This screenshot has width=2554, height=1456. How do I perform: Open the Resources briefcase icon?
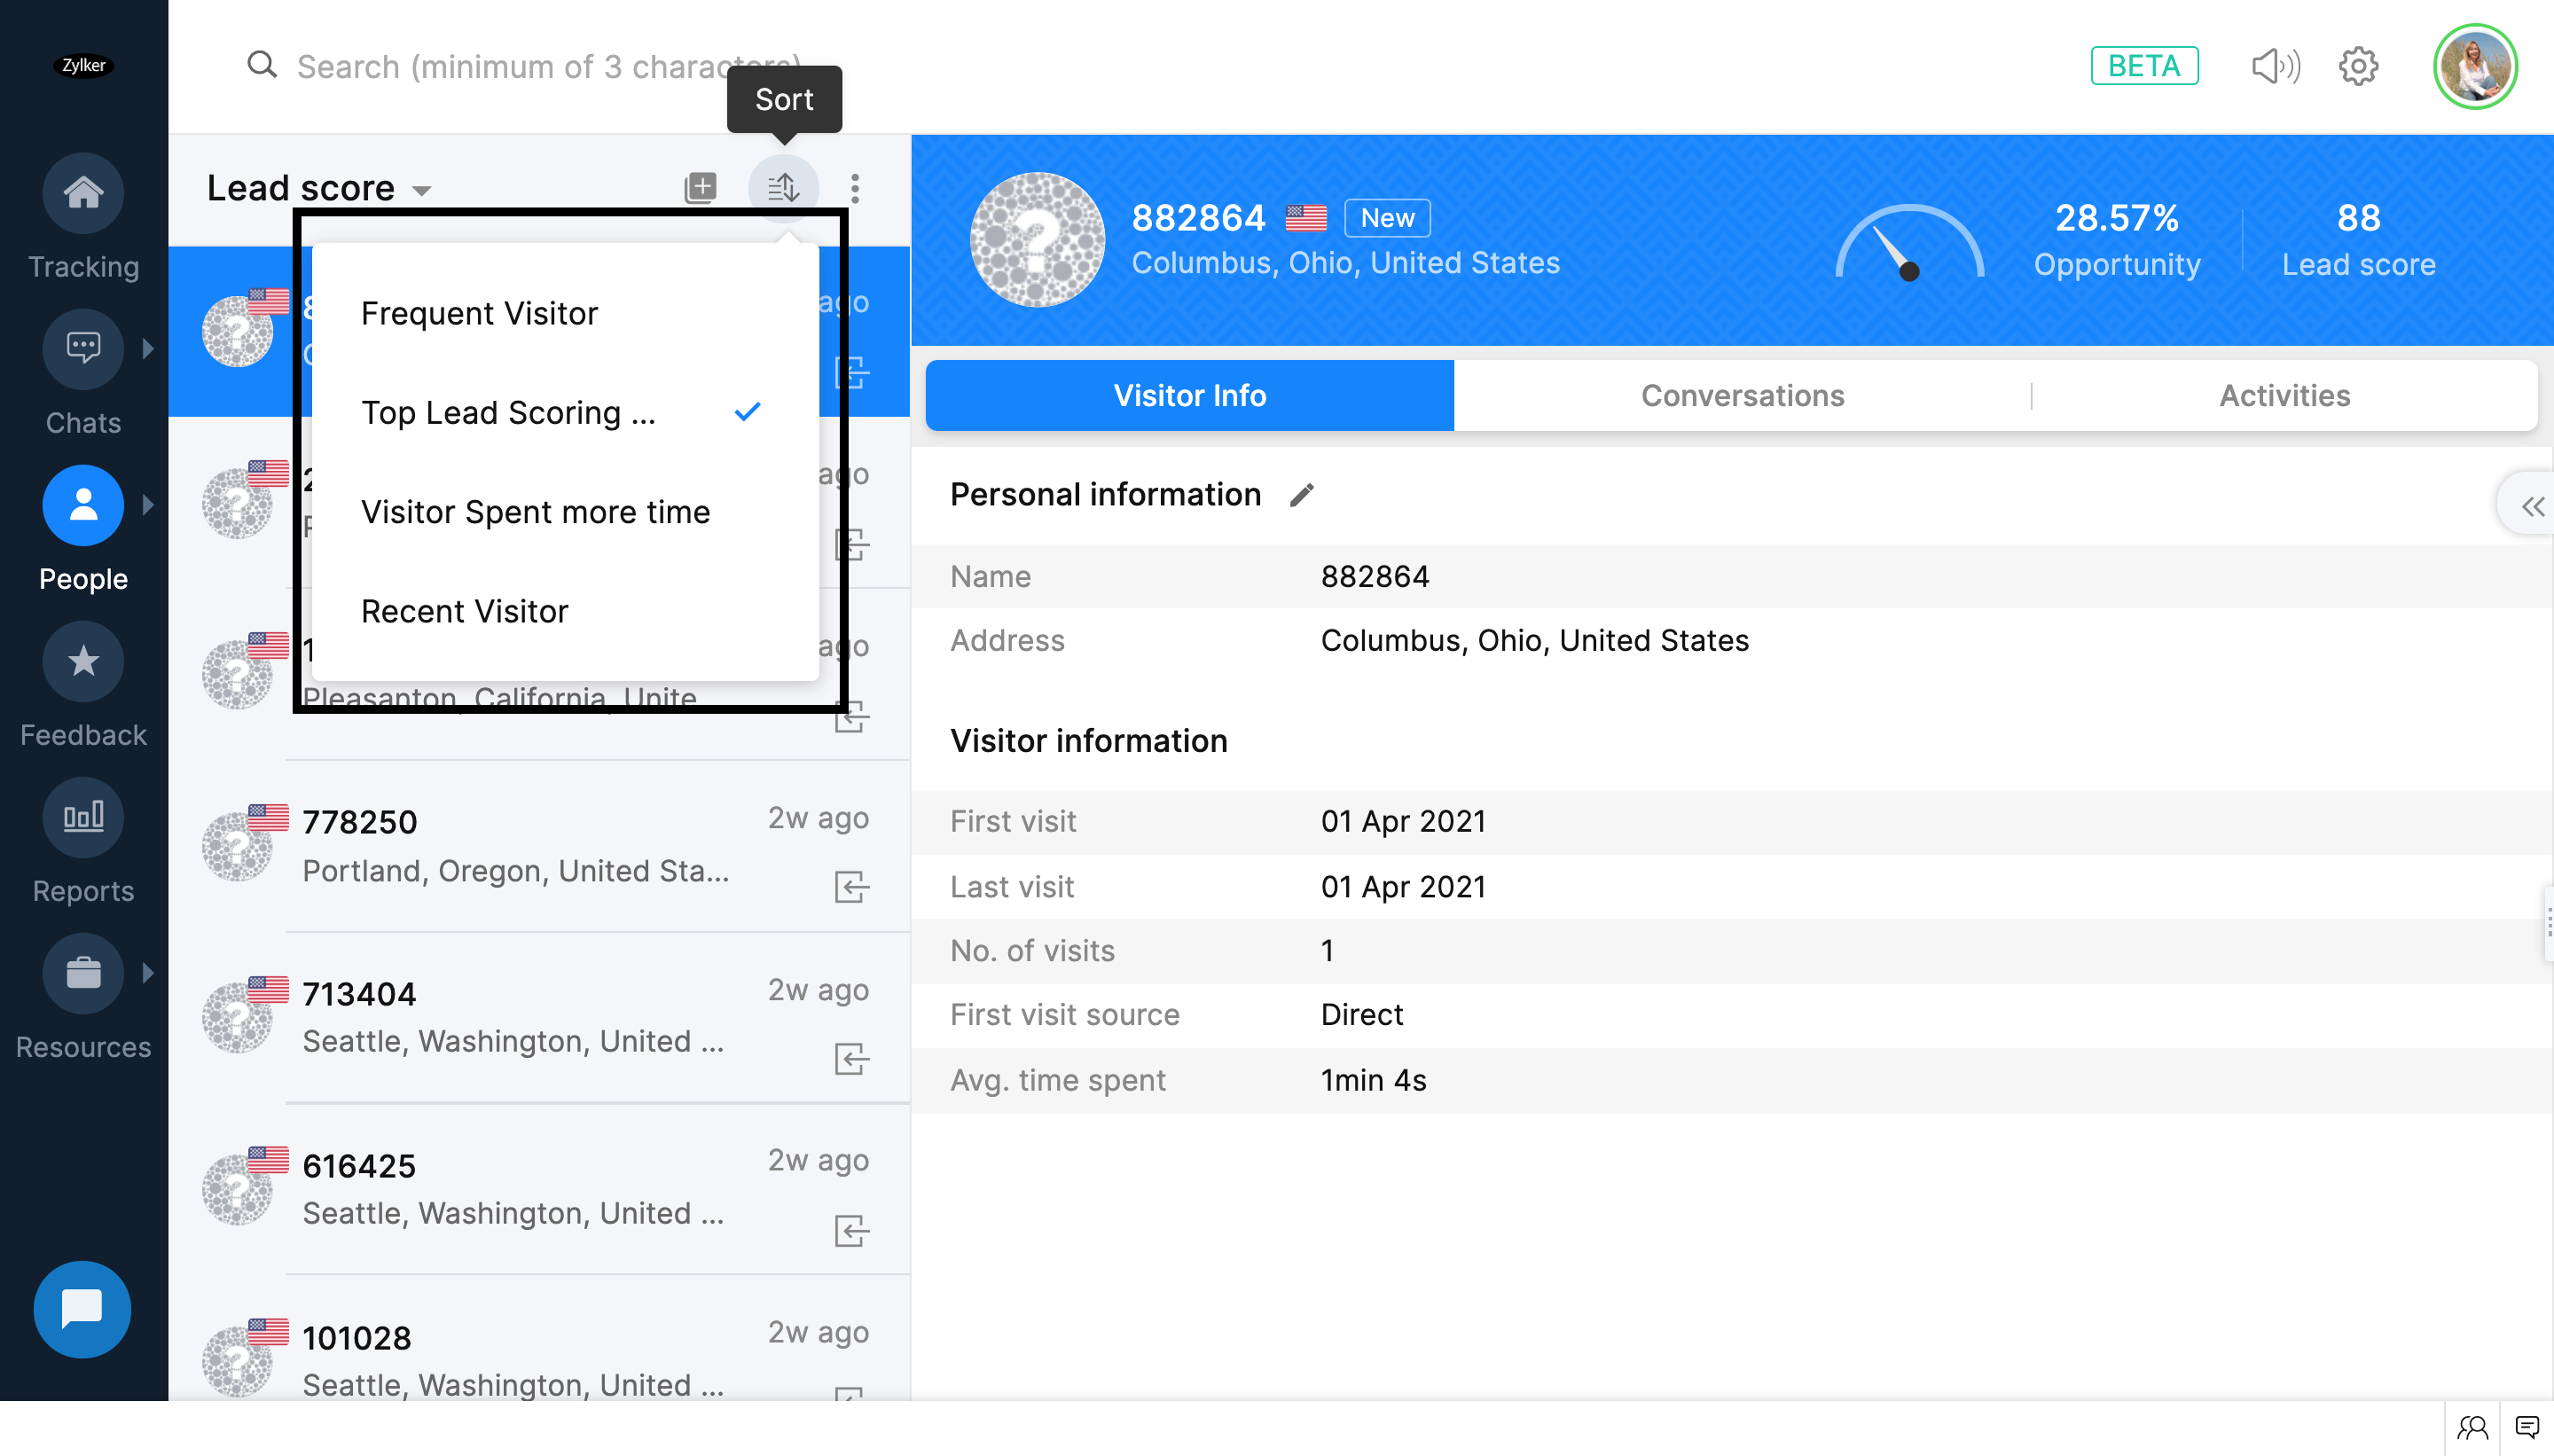[83, 973]
